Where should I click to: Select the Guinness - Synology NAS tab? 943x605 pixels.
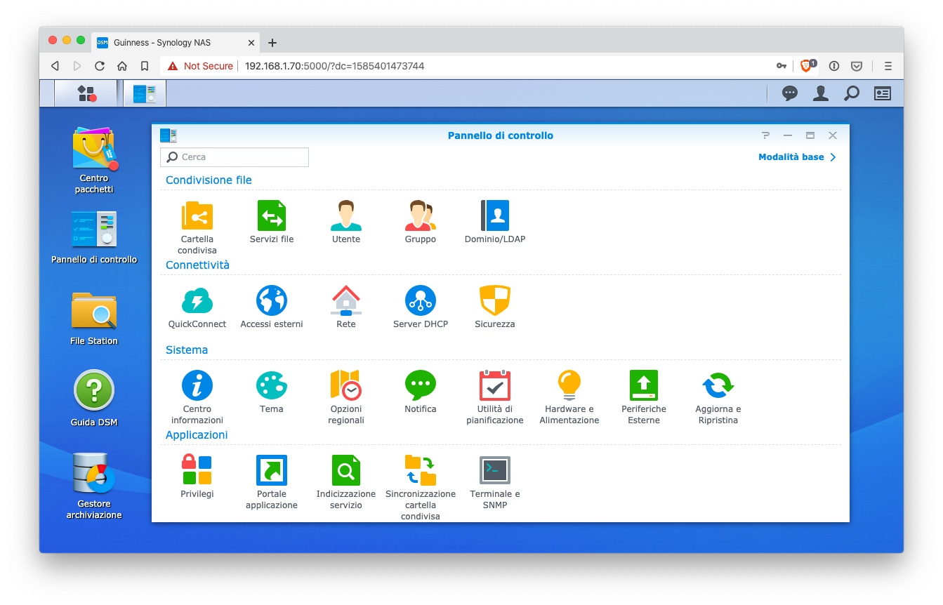(x=176, y=42)
